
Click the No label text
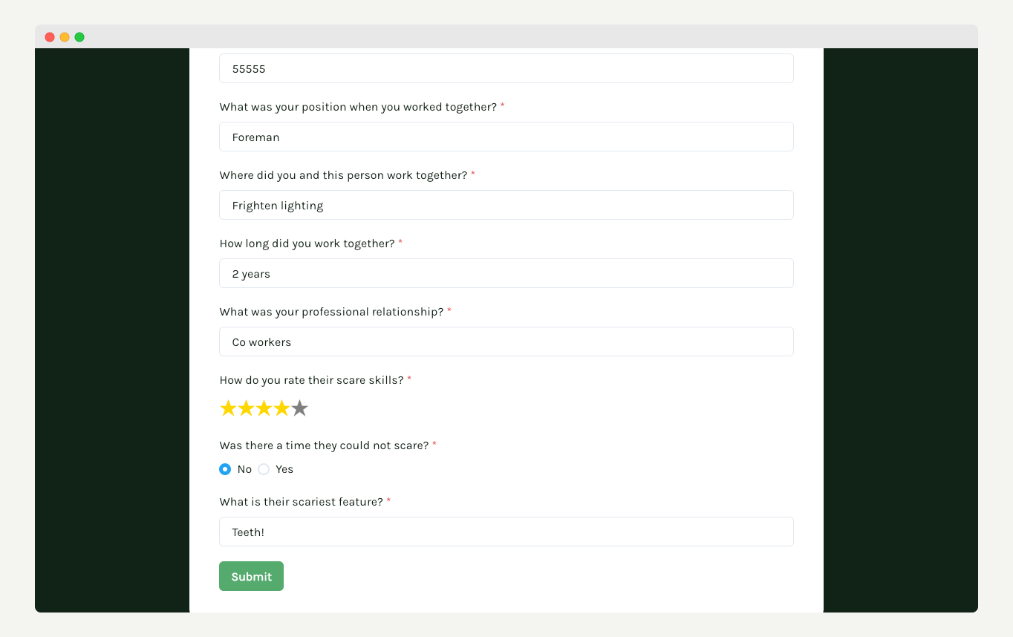(x=244, y=469)
